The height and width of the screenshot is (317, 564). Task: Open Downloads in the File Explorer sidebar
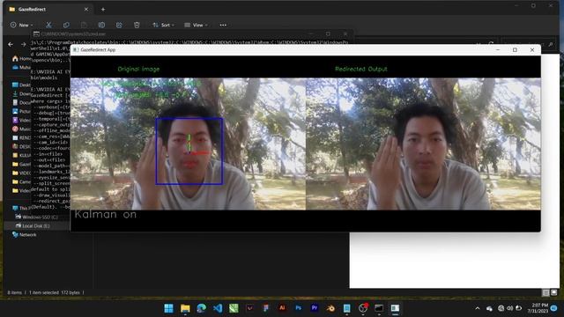[21, 94]
